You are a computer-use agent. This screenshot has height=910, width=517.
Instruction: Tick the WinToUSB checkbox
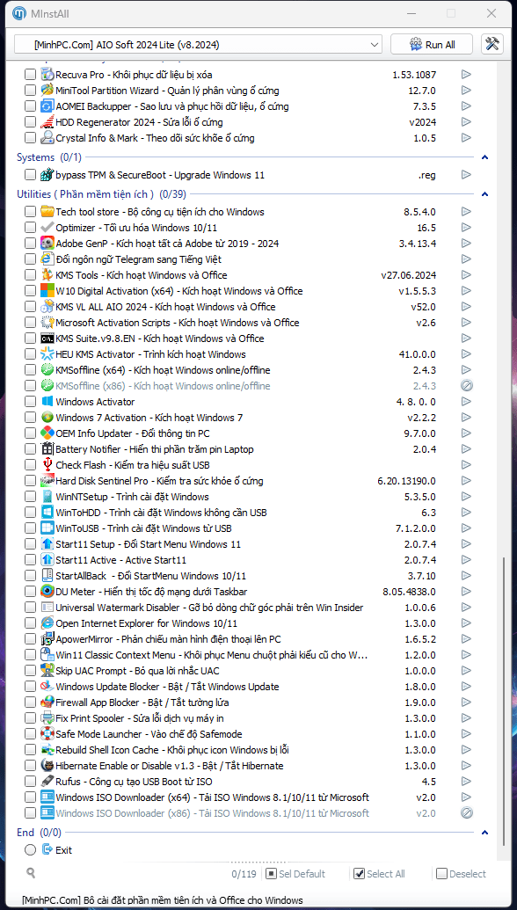pyautogui.click(x=30, y=528)
